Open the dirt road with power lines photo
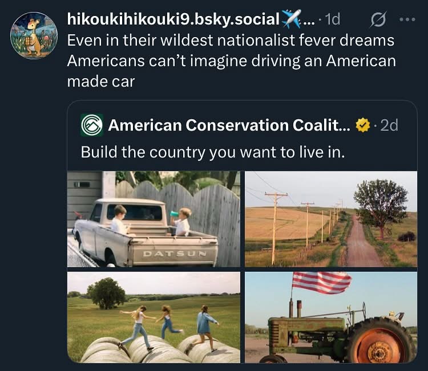Screen dimensions: 428x371 pos(331,219)
